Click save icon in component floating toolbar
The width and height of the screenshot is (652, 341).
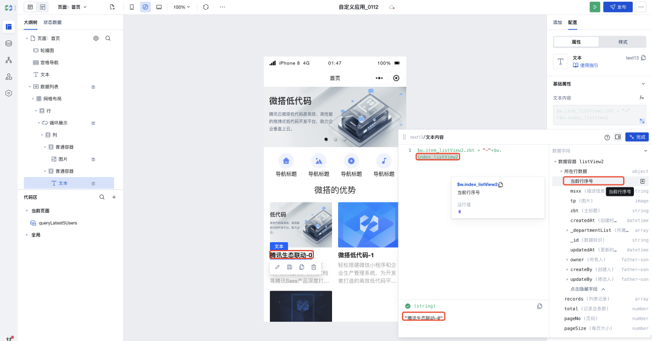(x=290, y=267)
